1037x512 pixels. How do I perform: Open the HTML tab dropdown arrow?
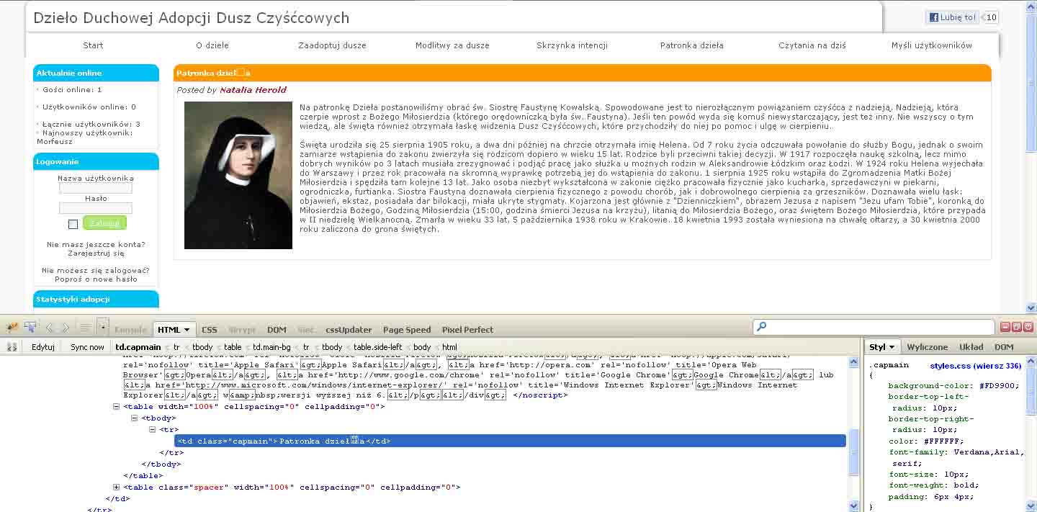[187, 330]
